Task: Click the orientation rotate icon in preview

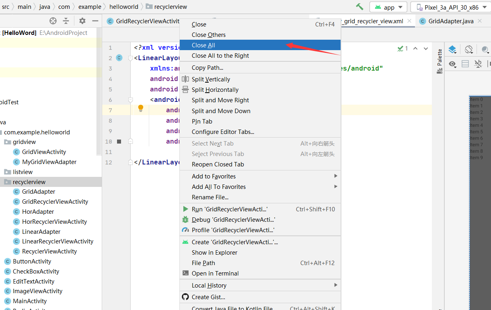Action: (469, 49)
